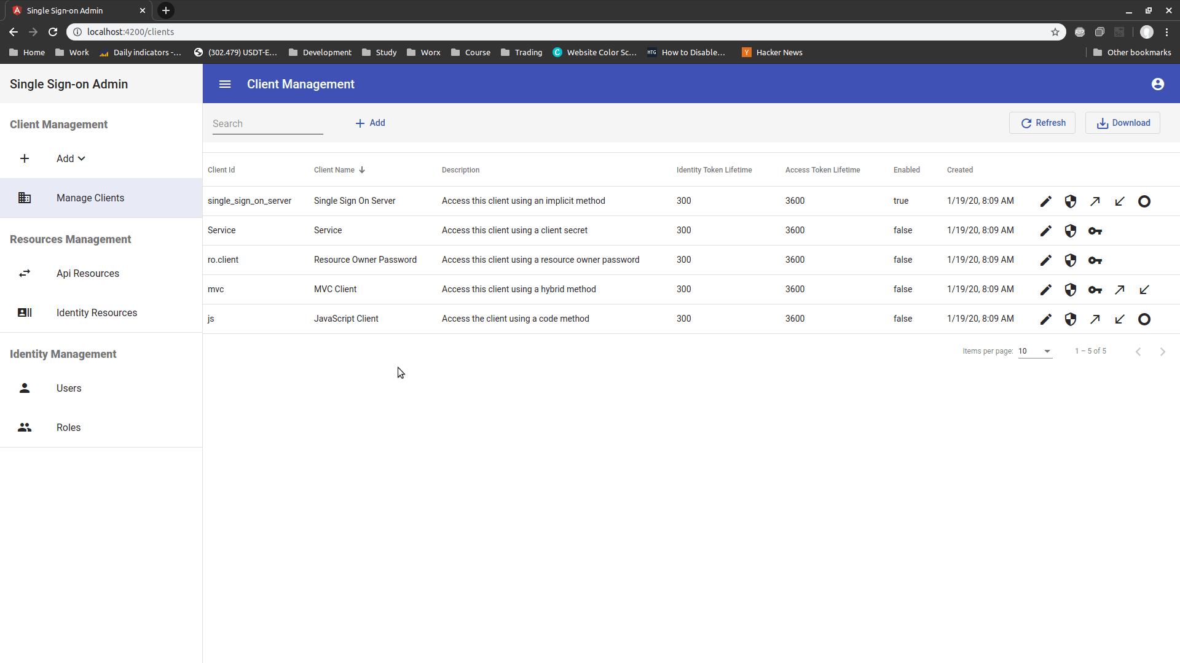Sort by the Client Name column header
The image size is (1180, 663).
point(334,170)
